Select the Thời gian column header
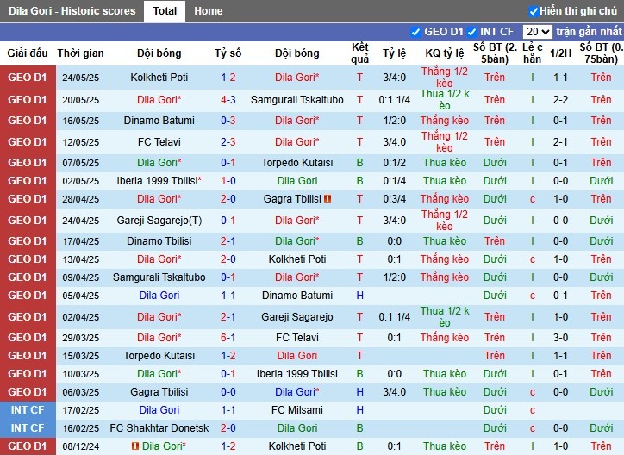Viewport: 624px width, 455px height. [80, 53]
